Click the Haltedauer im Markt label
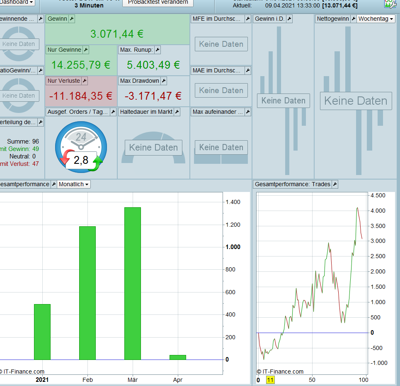Viewport: 400px width, 386px height. (146, 112)
